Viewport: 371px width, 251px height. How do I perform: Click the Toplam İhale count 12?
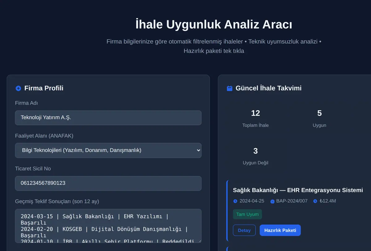coord(255,113)
